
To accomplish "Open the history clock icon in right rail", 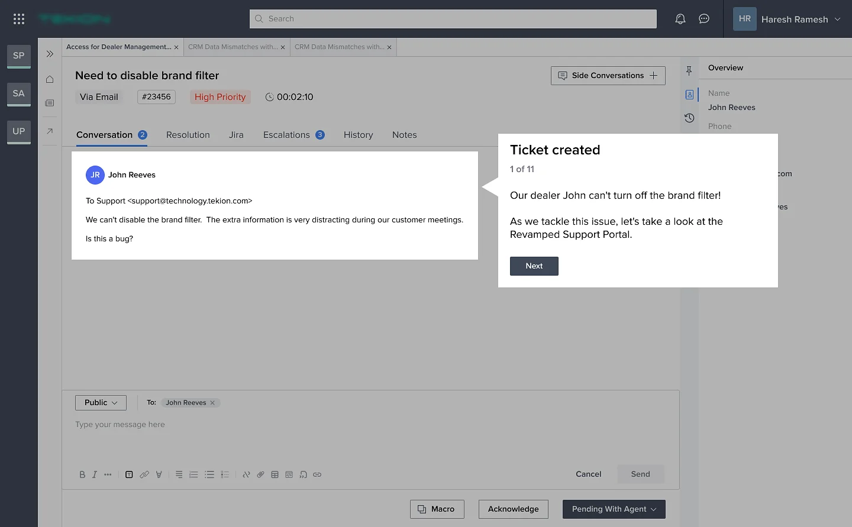I will pos(689,118).
